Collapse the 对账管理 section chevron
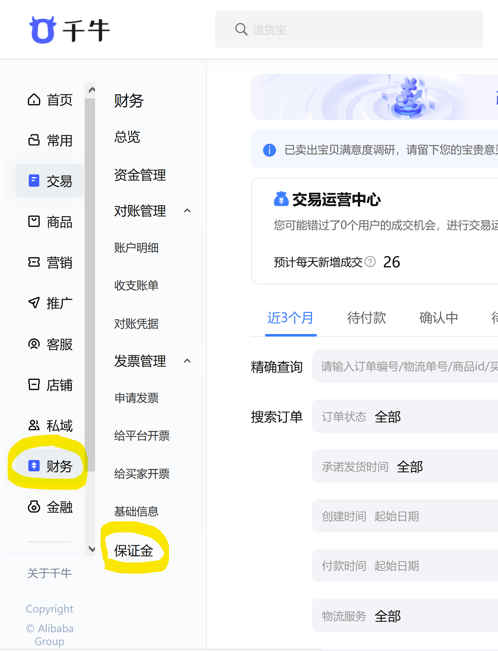 coord(187,211)
